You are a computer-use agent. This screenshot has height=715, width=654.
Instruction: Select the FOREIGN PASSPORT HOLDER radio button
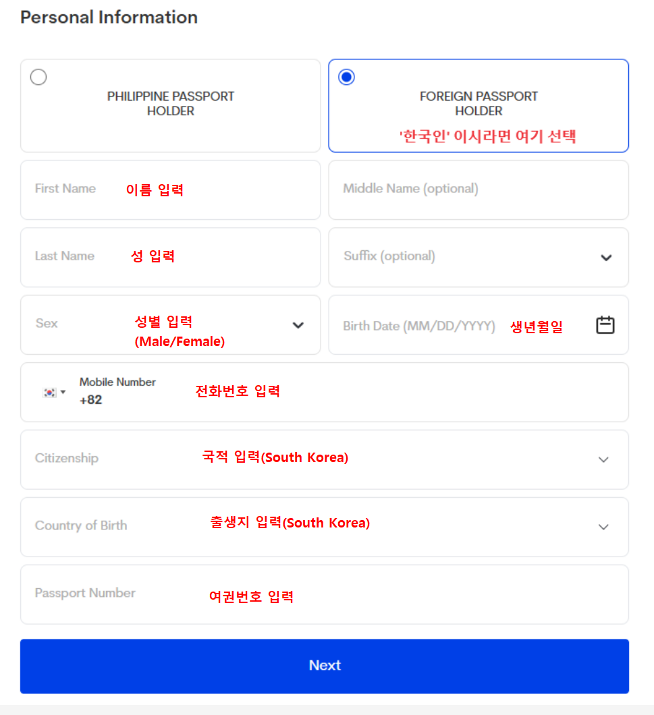click(x=346, y=77)
